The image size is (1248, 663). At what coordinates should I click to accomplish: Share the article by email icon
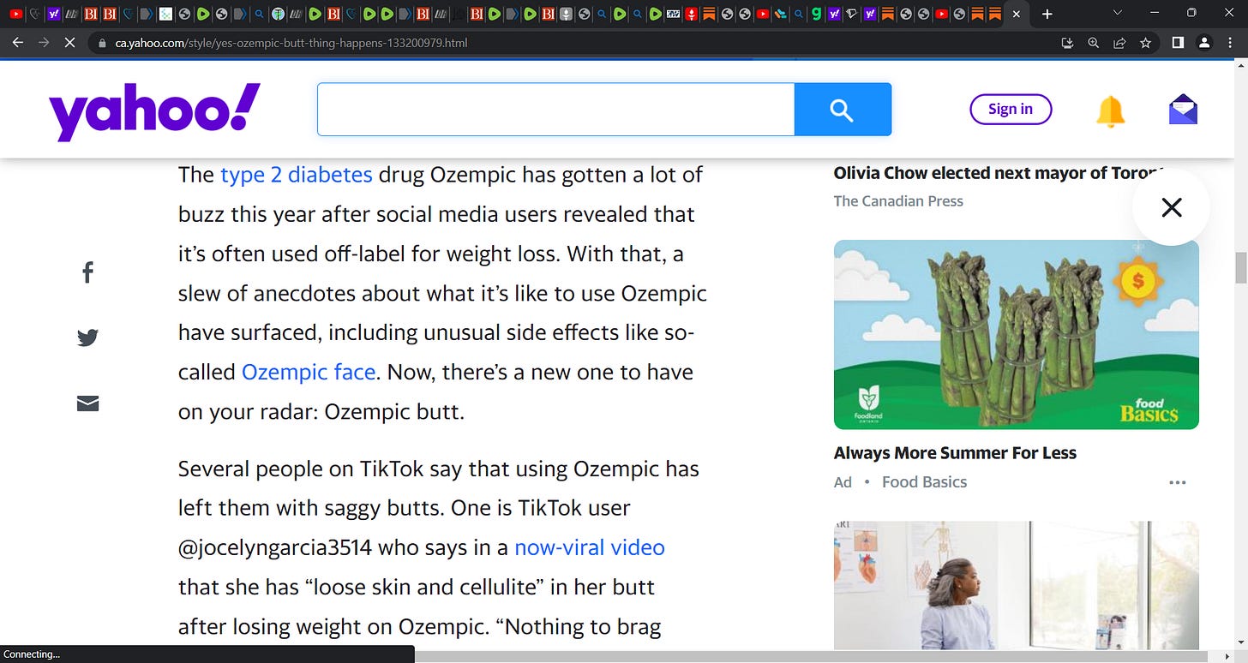(x=87, y=403)
